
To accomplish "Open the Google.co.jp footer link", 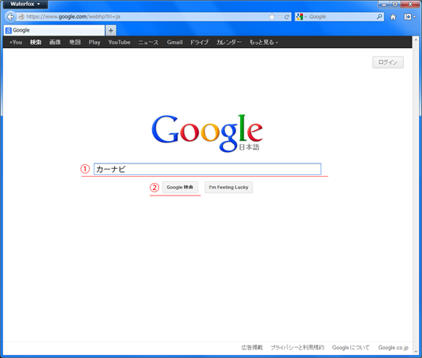I will pos(393,348).
